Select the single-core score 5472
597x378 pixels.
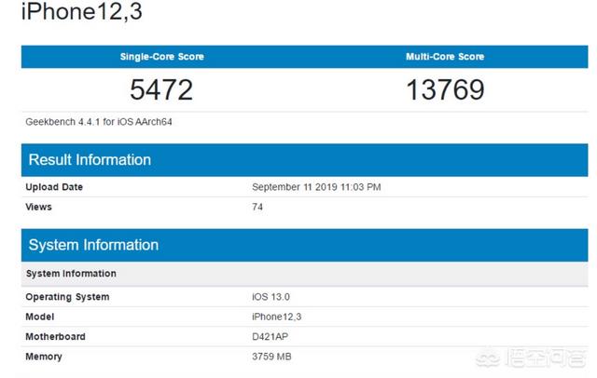[x=161, y=90]
